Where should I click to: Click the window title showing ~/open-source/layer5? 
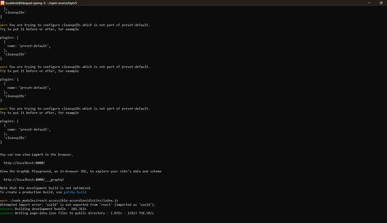click(41, 3)
